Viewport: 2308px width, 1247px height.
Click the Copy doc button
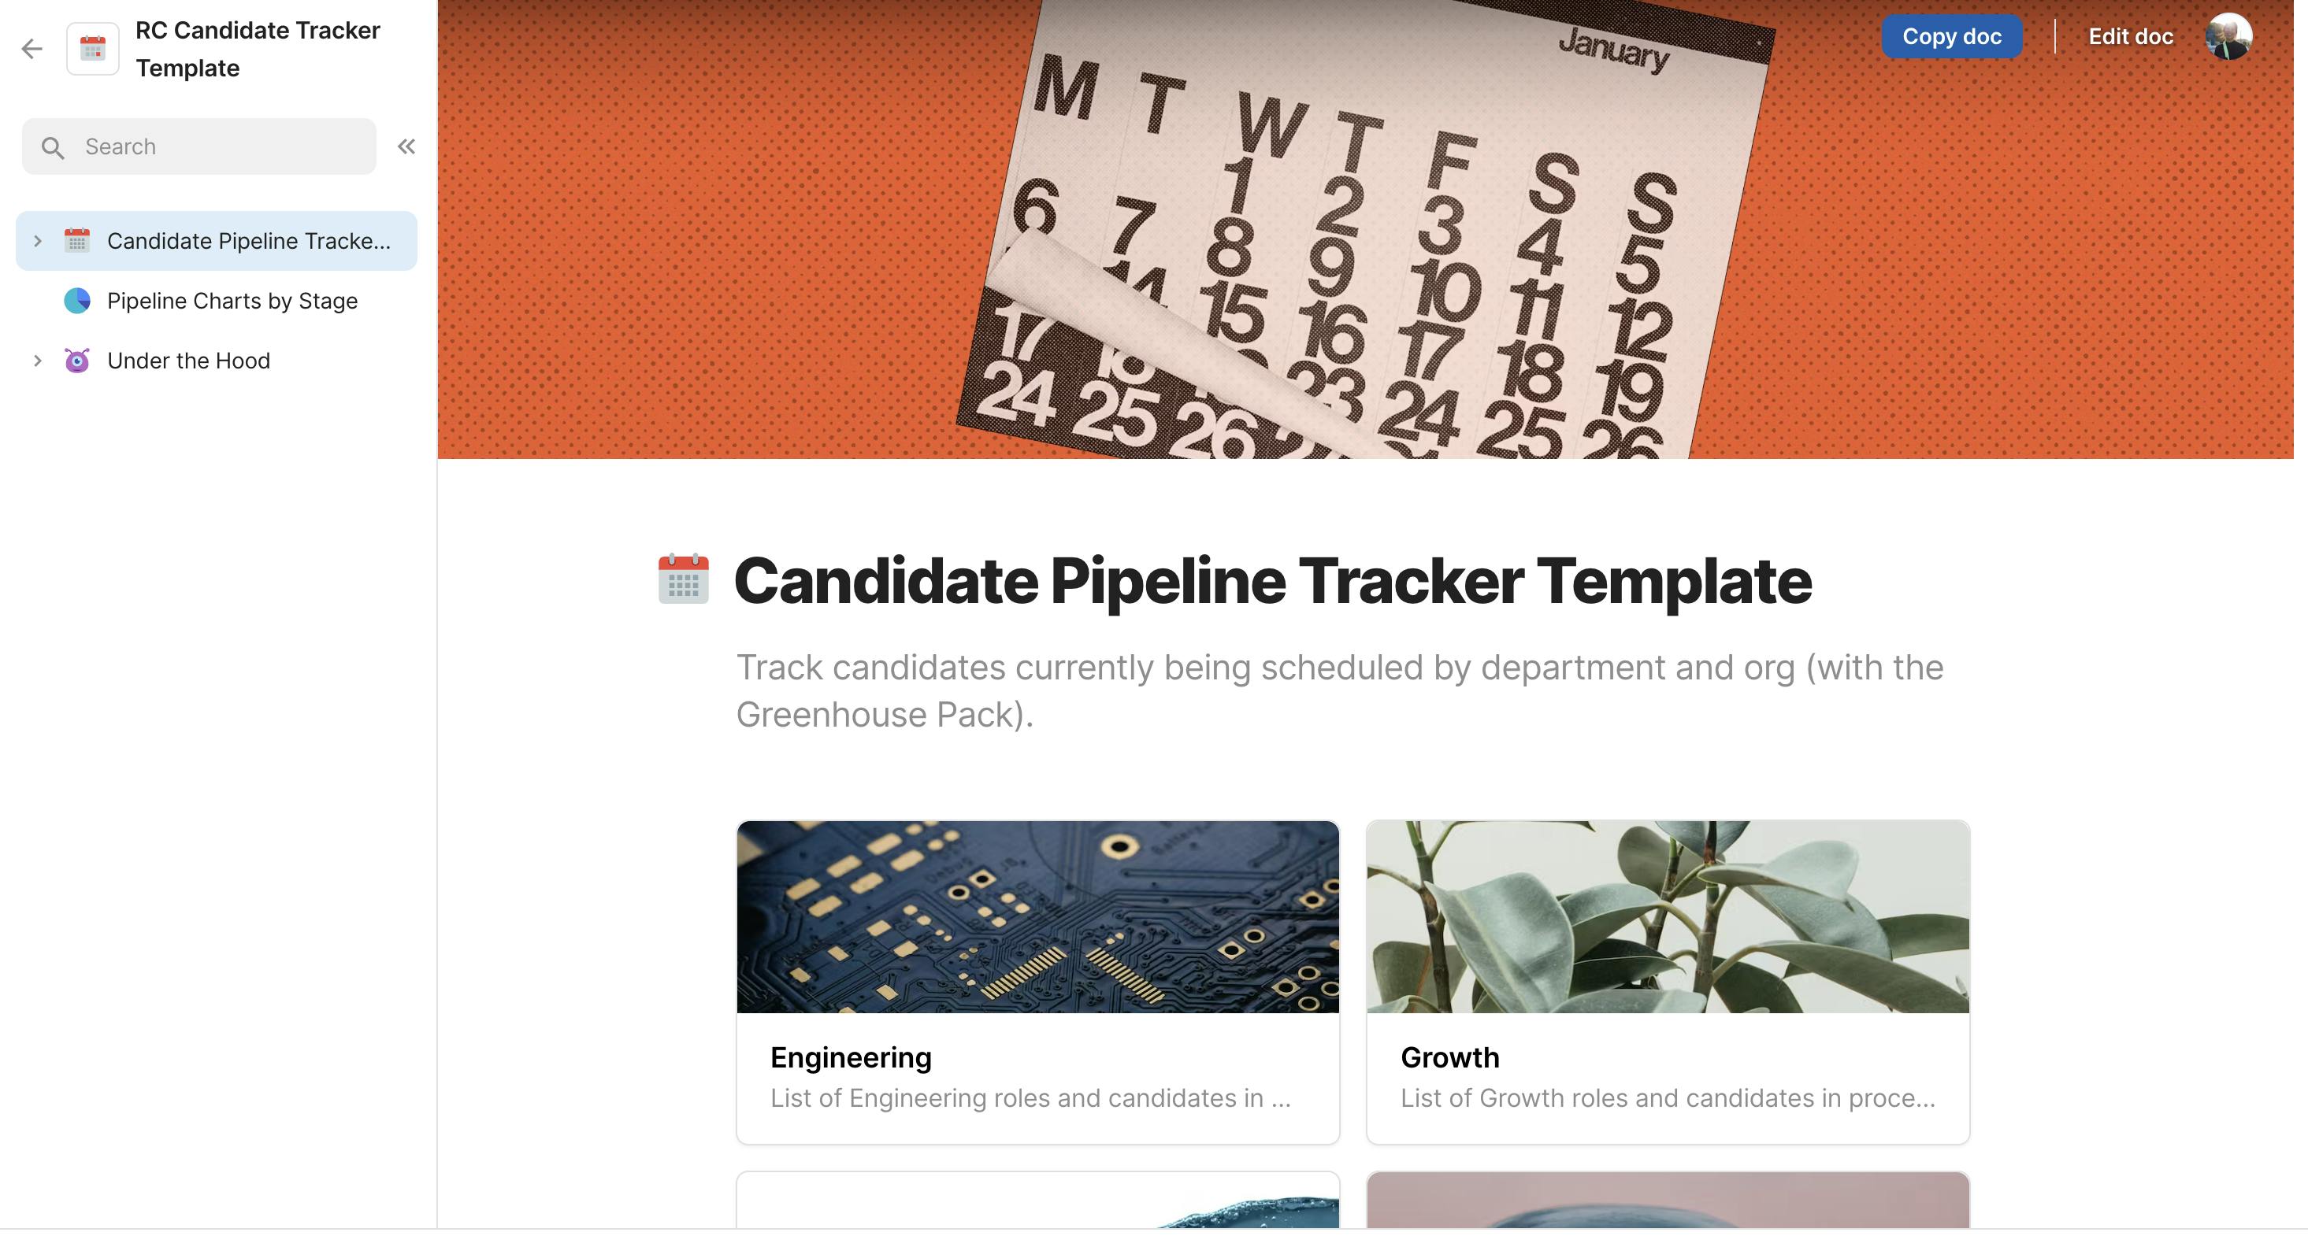1951,34
